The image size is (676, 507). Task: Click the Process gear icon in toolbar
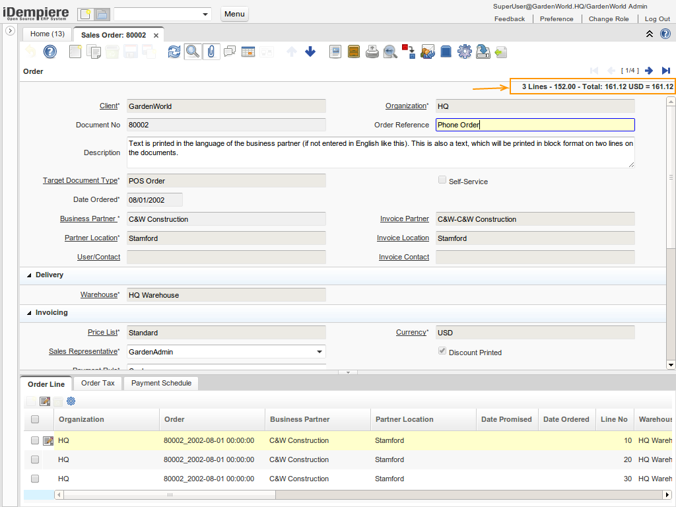click(465, 51)
